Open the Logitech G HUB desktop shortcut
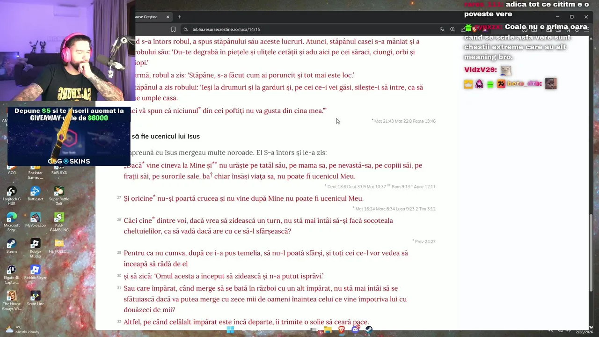Screen dimensions: 599x337 point(12,196)
